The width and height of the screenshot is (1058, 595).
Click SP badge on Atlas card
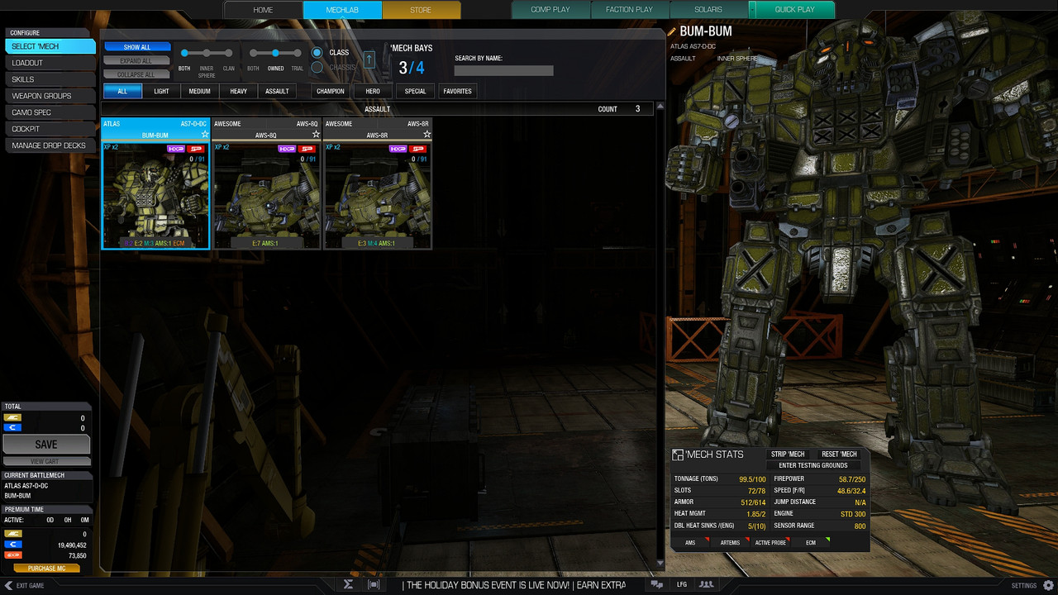(196, 149)
